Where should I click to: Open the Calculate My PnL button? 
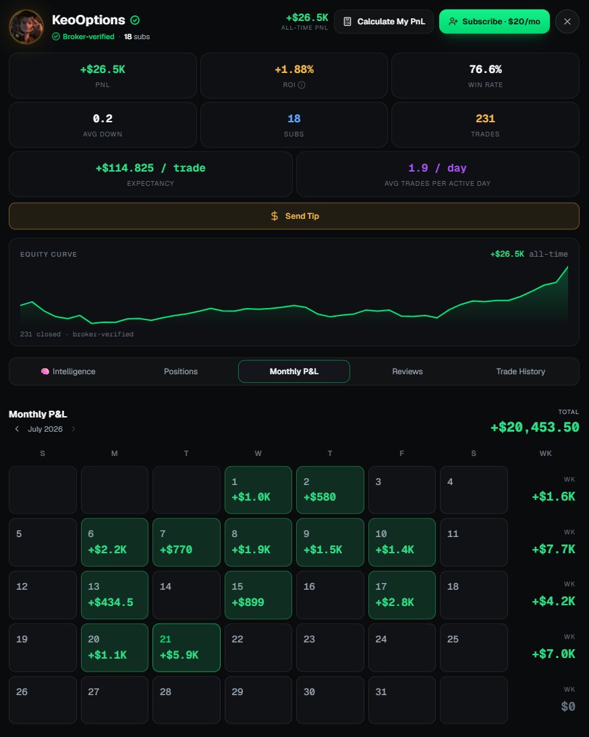pos(384,22)
